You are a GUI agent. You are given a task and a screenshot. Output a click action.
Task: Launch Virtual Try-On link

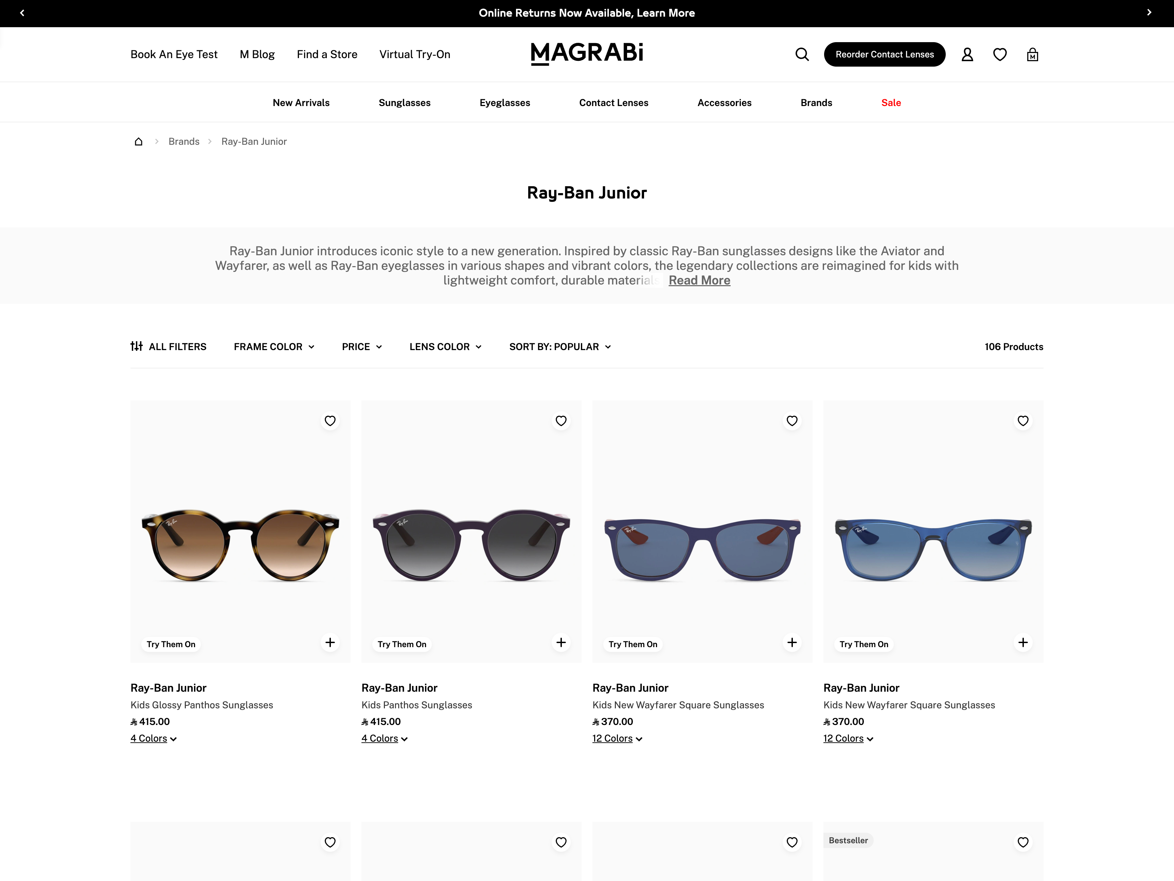coord(414,54)
